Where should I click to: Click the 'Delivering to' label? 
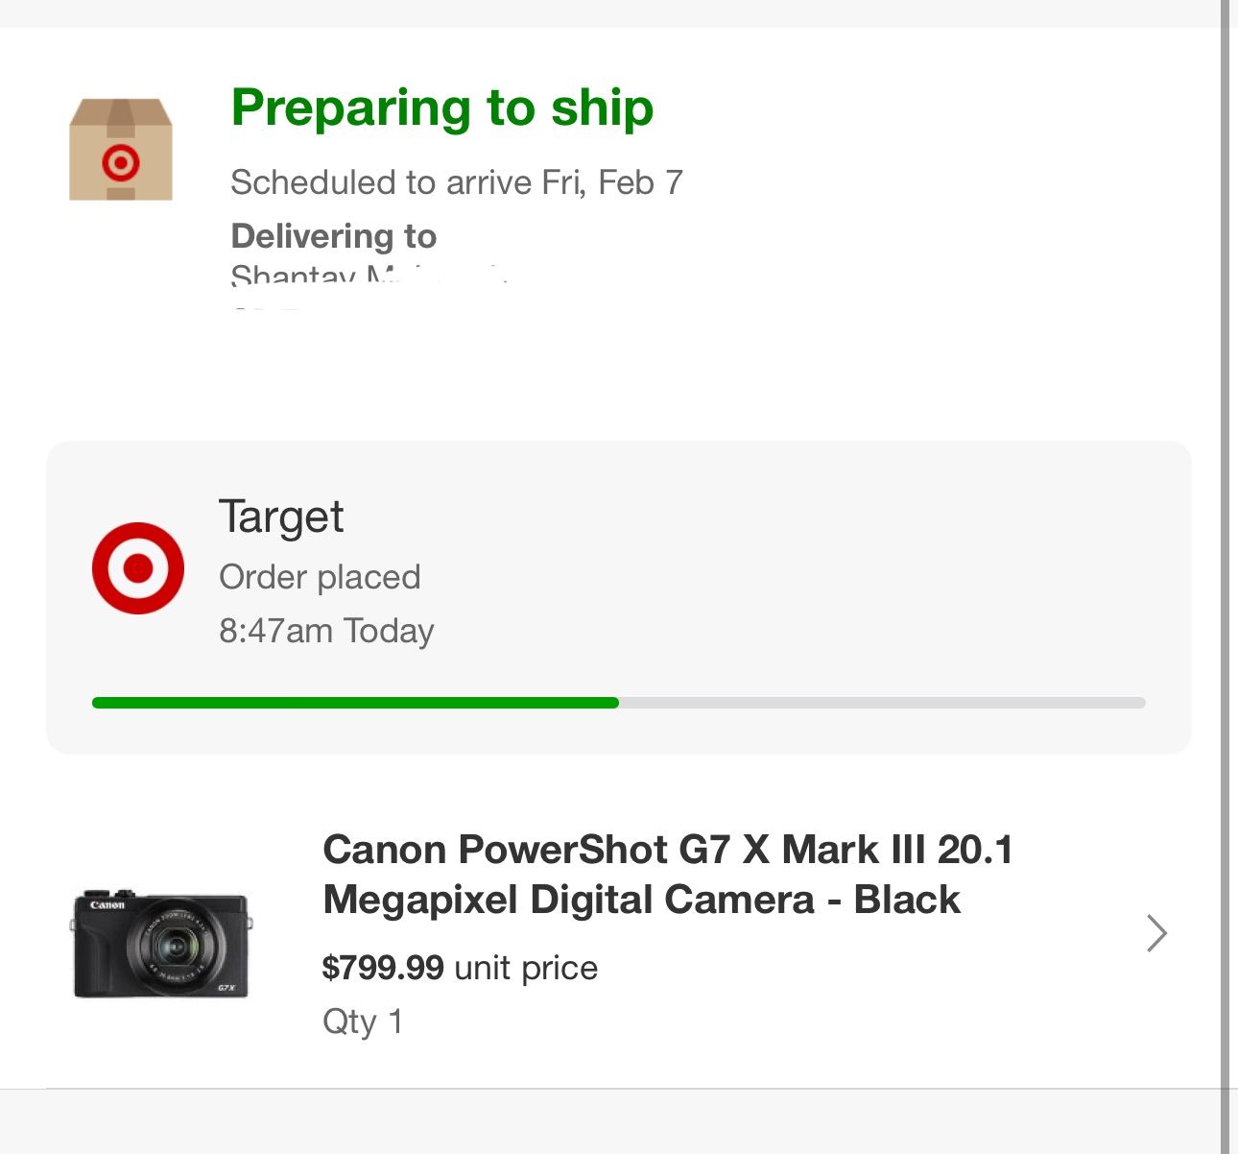click(x=334, y=236)
